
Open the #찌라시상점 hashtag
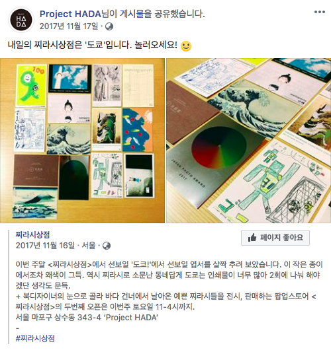pos(35,338)
